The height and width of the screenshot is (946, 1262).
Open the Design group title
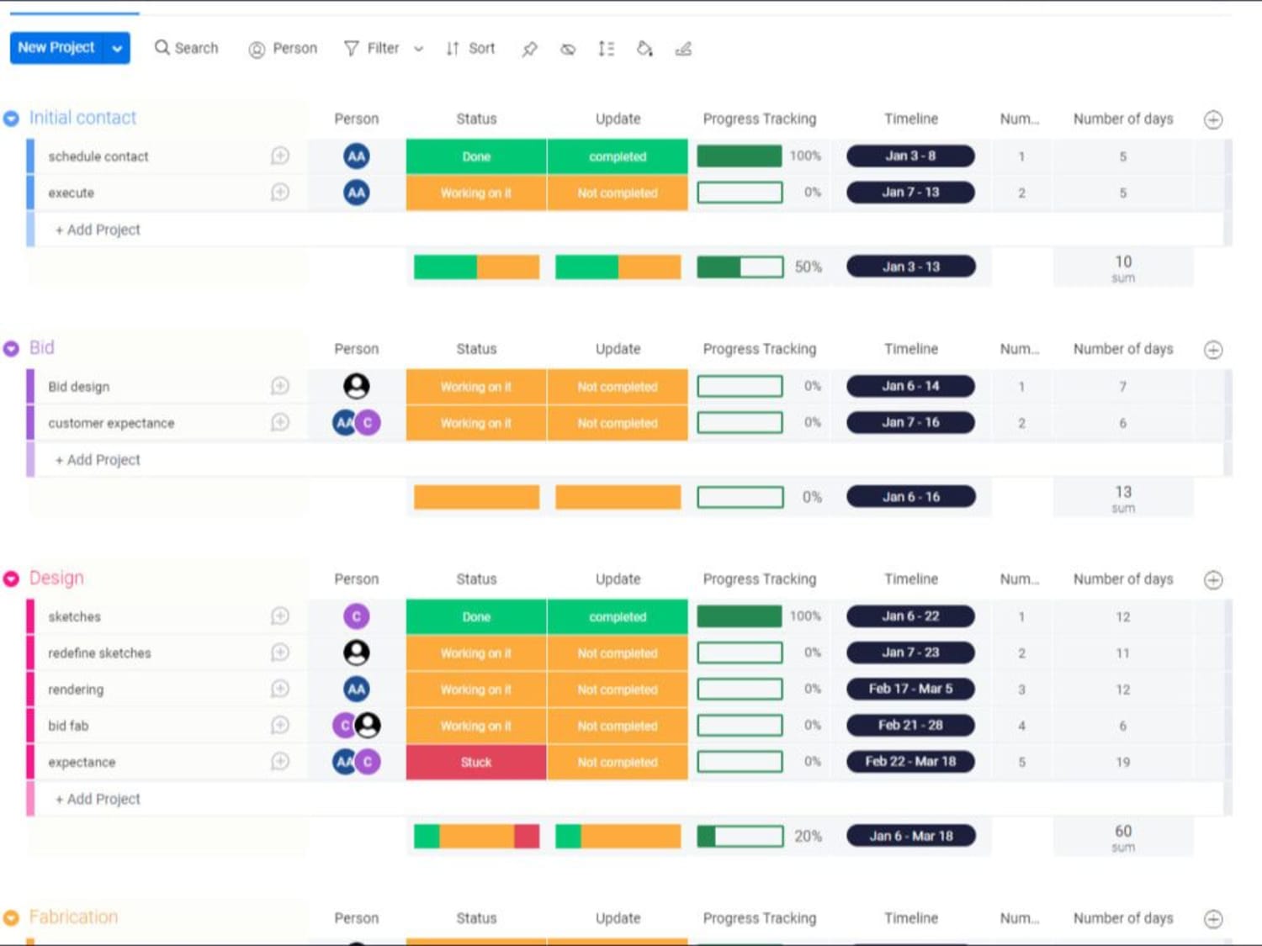[56, 578]
